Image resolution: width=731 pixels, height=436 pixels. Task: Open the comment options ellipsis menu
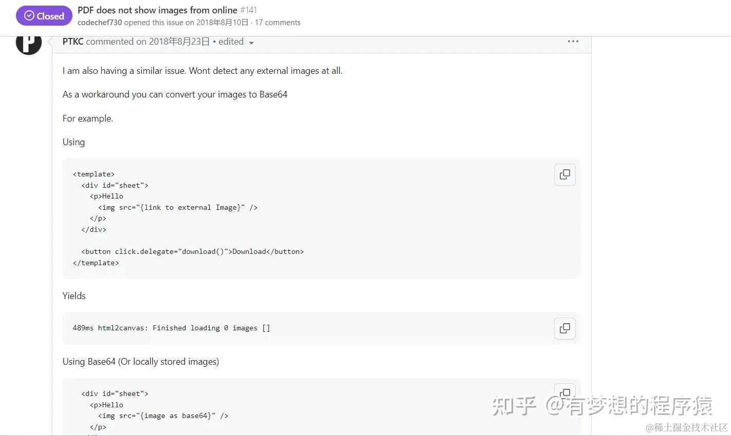click(573, 42)
